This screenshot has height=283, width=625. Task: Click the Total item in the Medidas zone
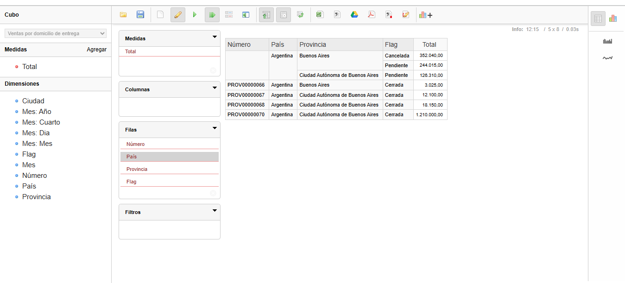click(x=169, y=51)
